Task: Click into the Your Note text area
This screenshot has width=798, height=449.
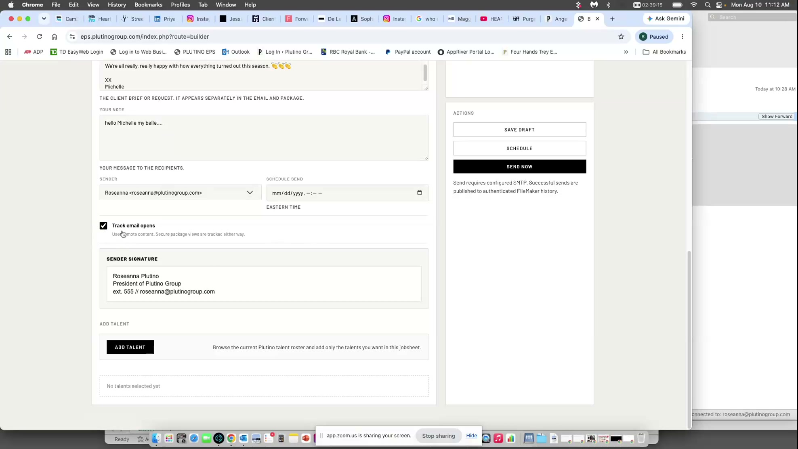Action: 264,138
